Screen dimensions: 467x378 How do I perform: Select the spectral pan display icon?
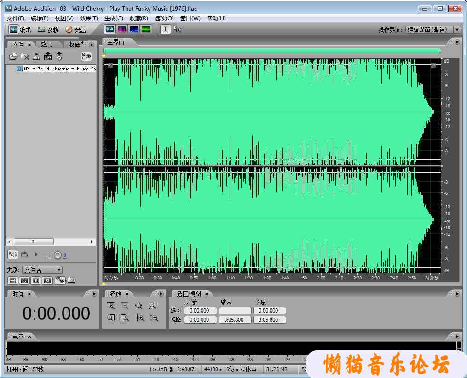[x=134, y=29]
